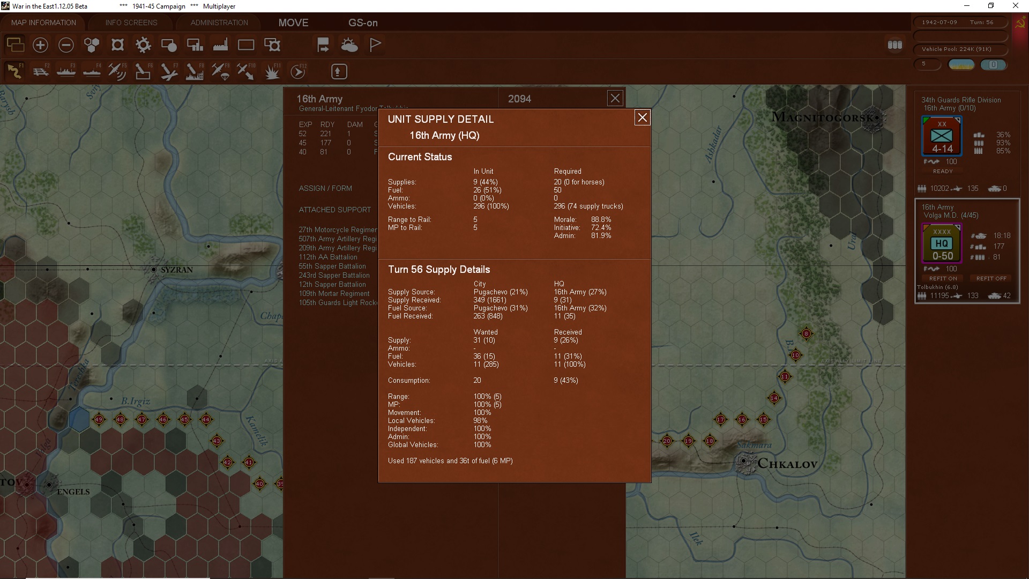Toggle the terrain landscape pill button
1029x579 pixels.
point(961,64)
